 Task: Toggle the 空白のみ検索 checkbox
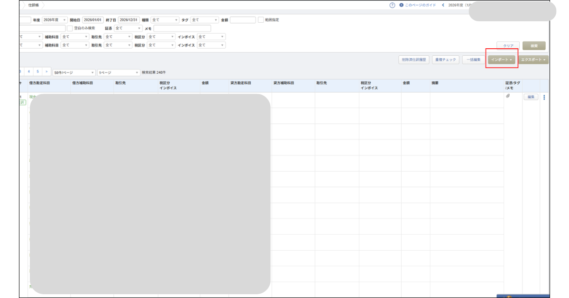(70, 28)
